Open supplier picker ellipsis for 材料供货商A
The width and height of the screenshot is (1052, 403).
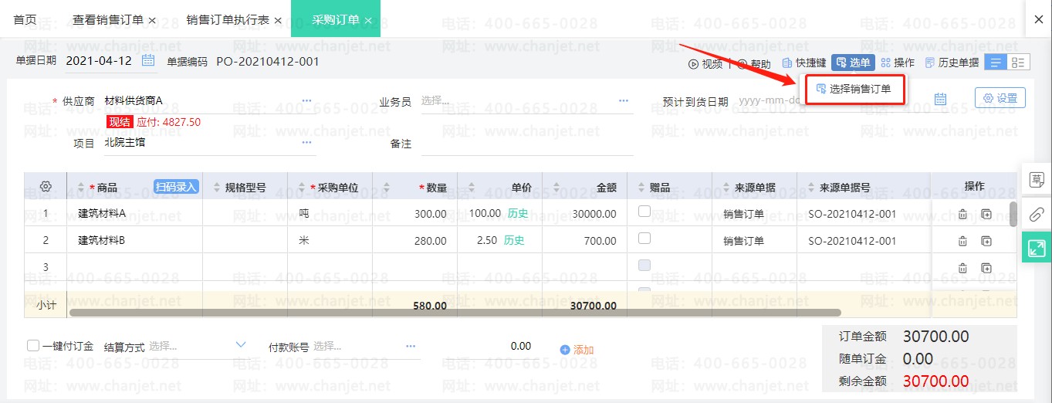click(x=307, y=100)
